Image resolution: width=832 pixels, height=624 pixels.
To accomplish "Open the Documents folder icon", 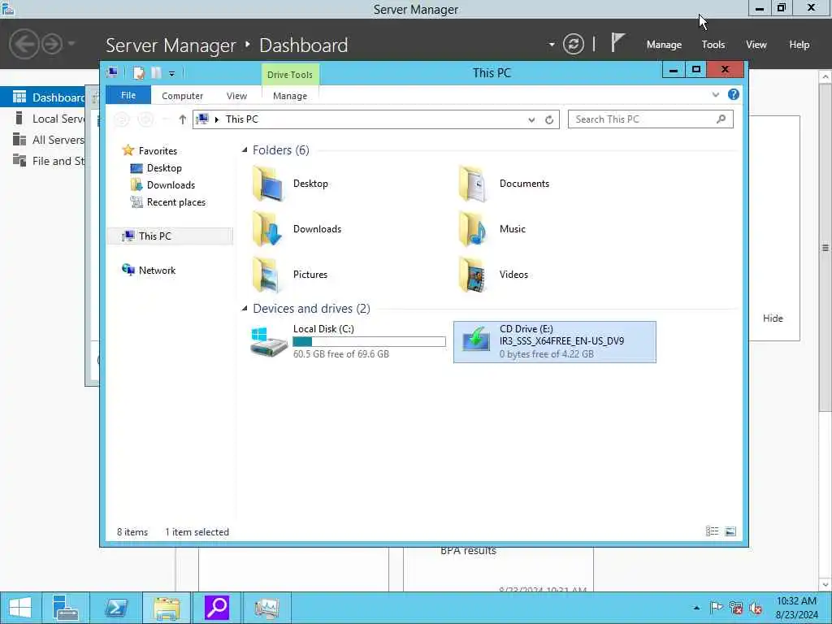I will pos(472,184).
